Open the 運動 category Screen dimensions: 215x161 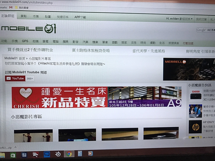coord(153,43)
